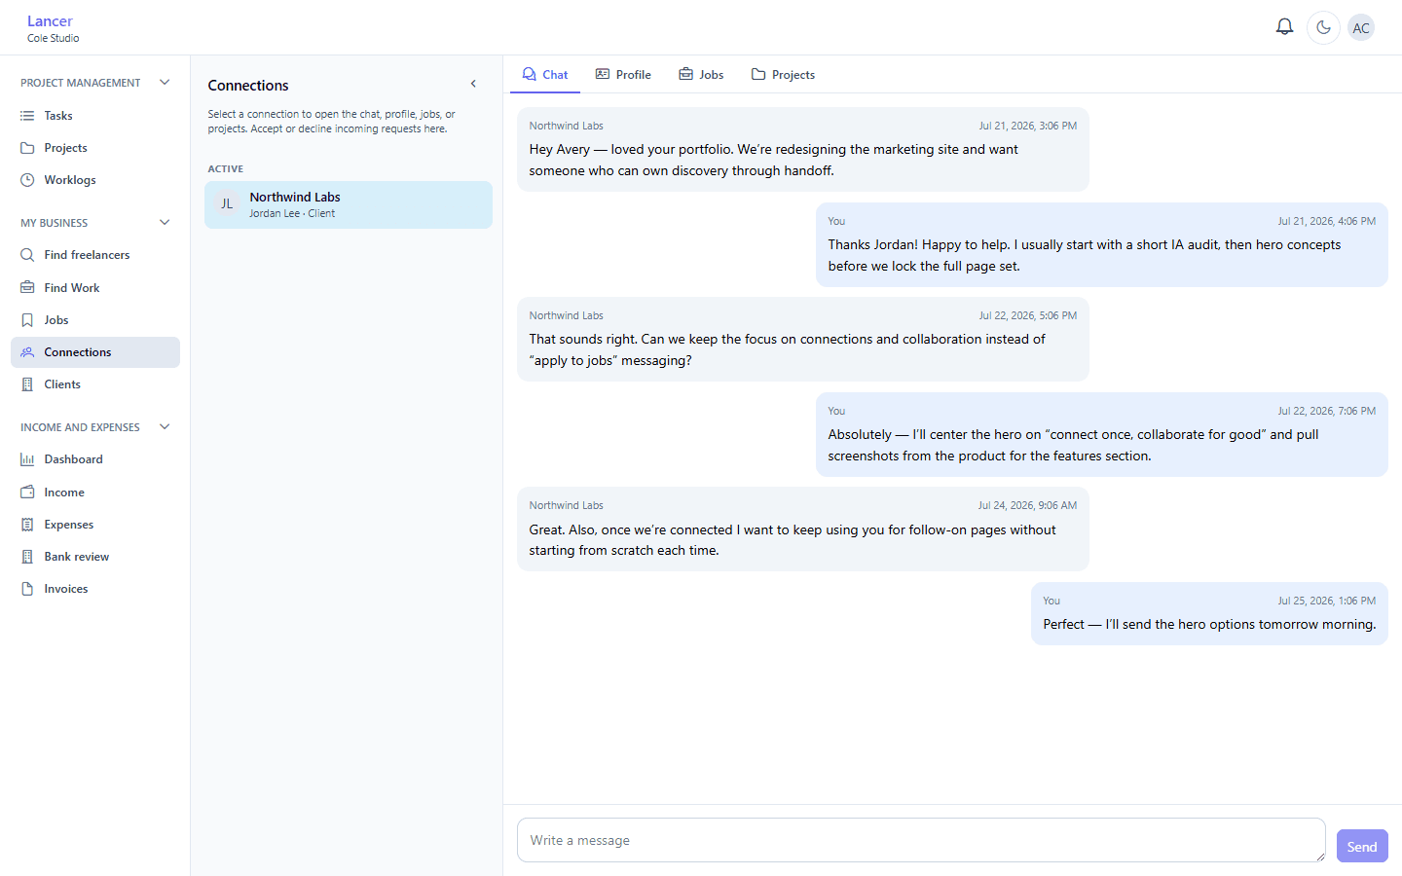The height and width of the screenshot is (876, 1402).
Task: Click the Tasks list icon
Action: 27,116
